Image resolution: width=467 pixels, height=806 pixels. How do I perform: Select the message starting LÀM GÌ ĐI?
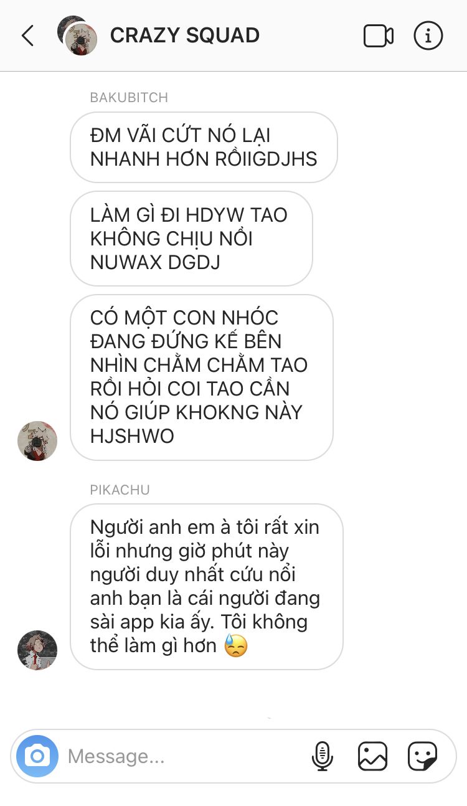191,239
